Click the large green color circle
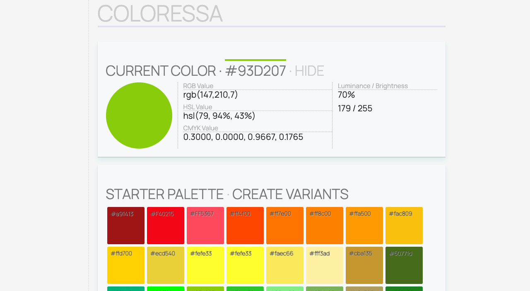This screenshot has width=530, height=291. 139,115
